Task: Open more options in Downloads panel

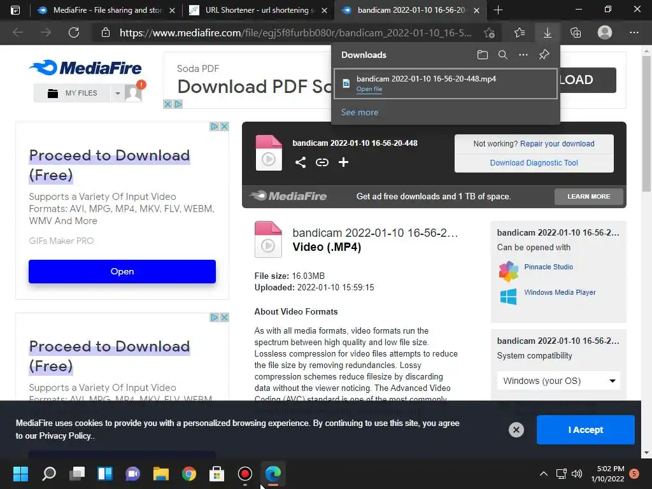Action: tap(523, 55)
